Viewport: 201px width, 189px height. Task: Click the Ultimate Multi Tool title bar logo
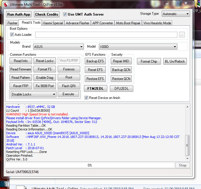[x=5, y=5]
